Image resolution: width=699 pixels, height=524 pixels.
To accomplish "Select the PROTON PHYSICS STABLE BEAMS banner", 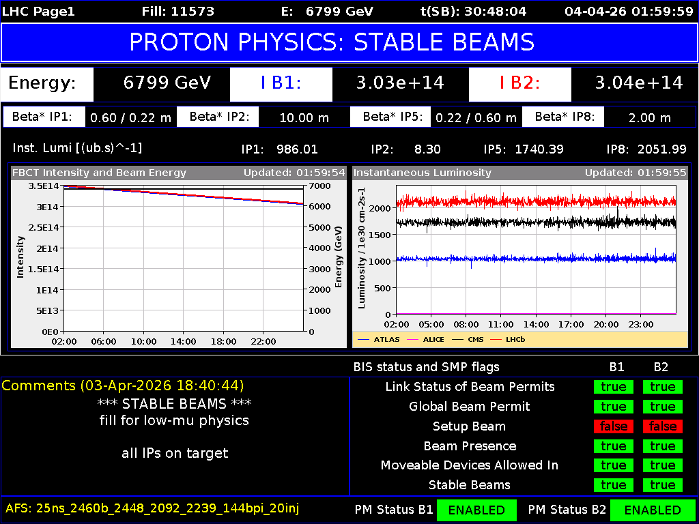I will pos(349,42).
